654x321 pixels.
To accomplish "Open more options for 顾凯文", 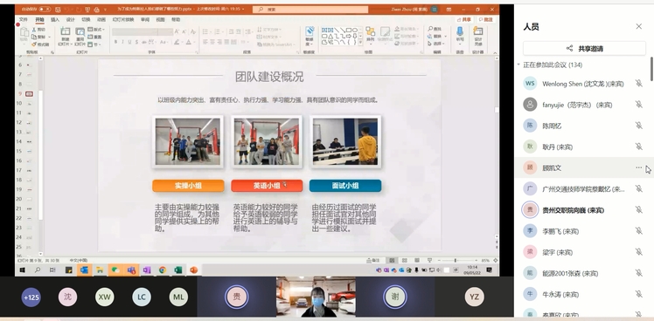I will pos(638,167).
